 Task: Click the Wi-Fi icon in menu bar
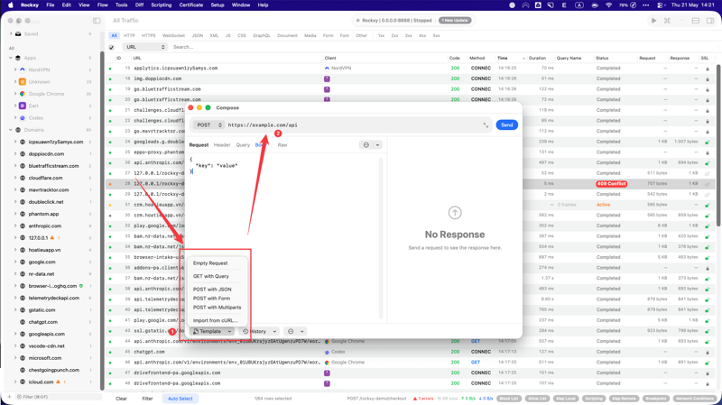click(608, 5)
